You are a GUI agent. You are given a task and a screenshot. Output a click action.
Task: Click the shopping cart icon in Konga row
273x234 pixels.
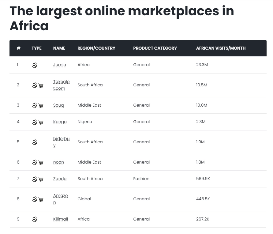(41, 122)
